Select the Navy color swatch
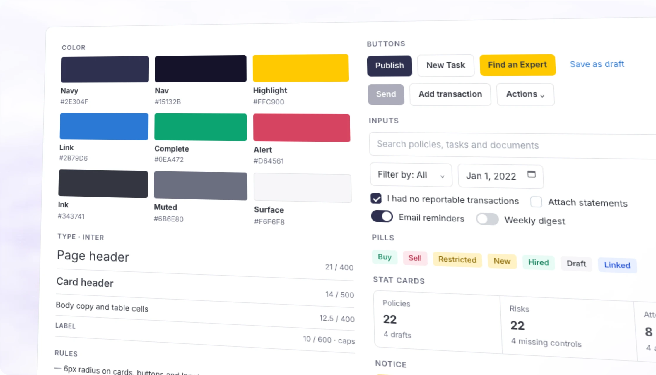Image resolution: width=656 pixels, height=375 pixels. [x=105, y=69]
